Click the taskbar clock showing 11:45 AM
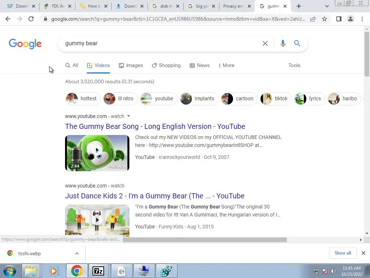370x278 pixels. click(352, 271)
